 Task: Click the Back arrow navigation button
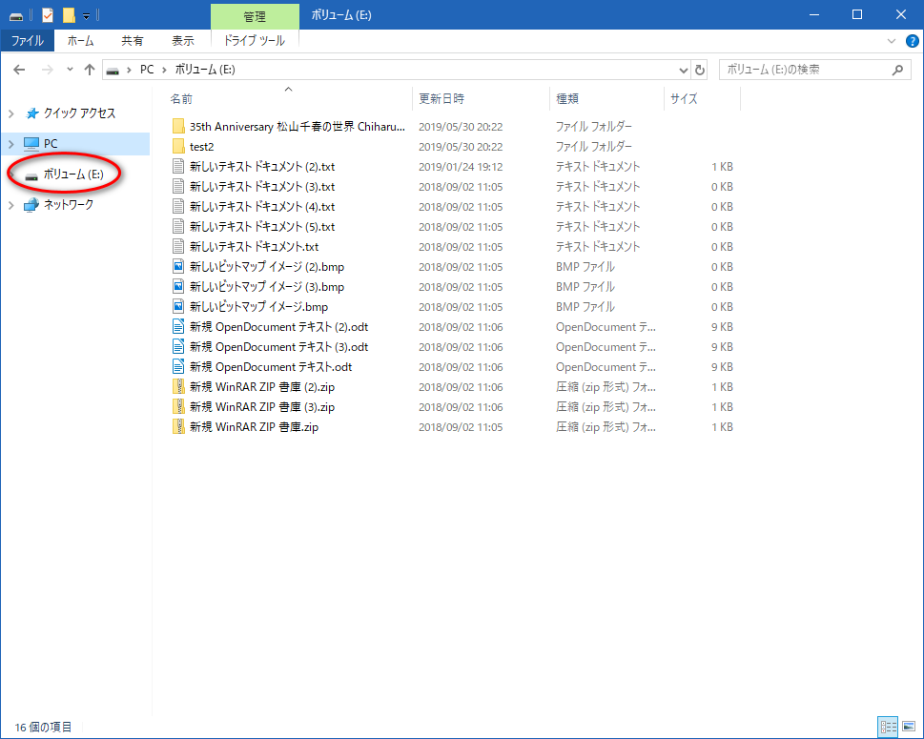(x=19, y=70)
